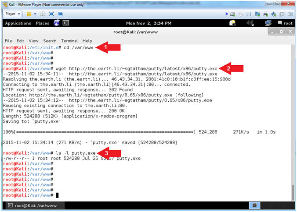Screen dimensions: 297x212
Task: Click the VMware printer device icon
Action: (265, 14)
